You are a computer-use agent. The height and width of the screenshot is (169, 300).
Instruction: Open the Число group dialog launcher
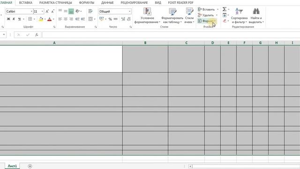pos(131,27)
